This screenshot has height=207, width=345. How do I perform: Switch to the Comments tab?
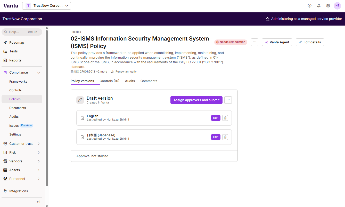point(149,81)
